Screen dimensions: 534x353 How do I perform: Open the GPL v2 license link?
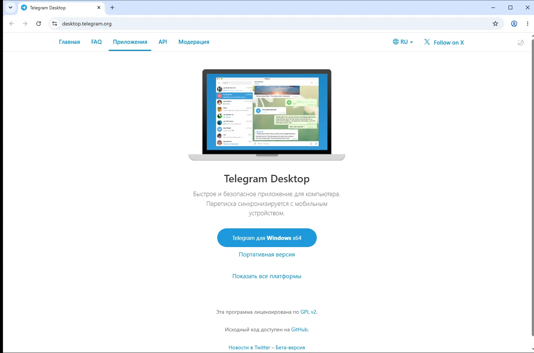(x=309, y=312)
